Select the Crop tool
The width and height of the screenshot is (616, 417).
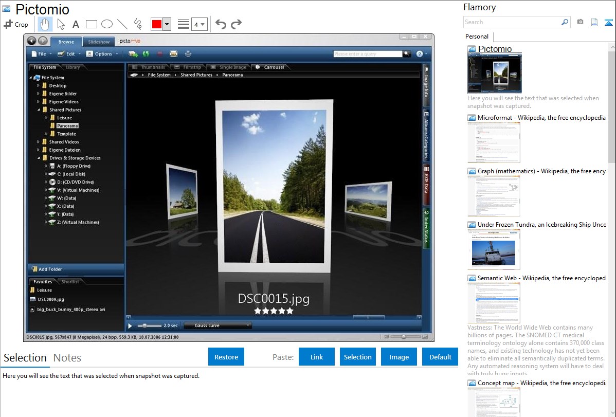tap(16, 24)
